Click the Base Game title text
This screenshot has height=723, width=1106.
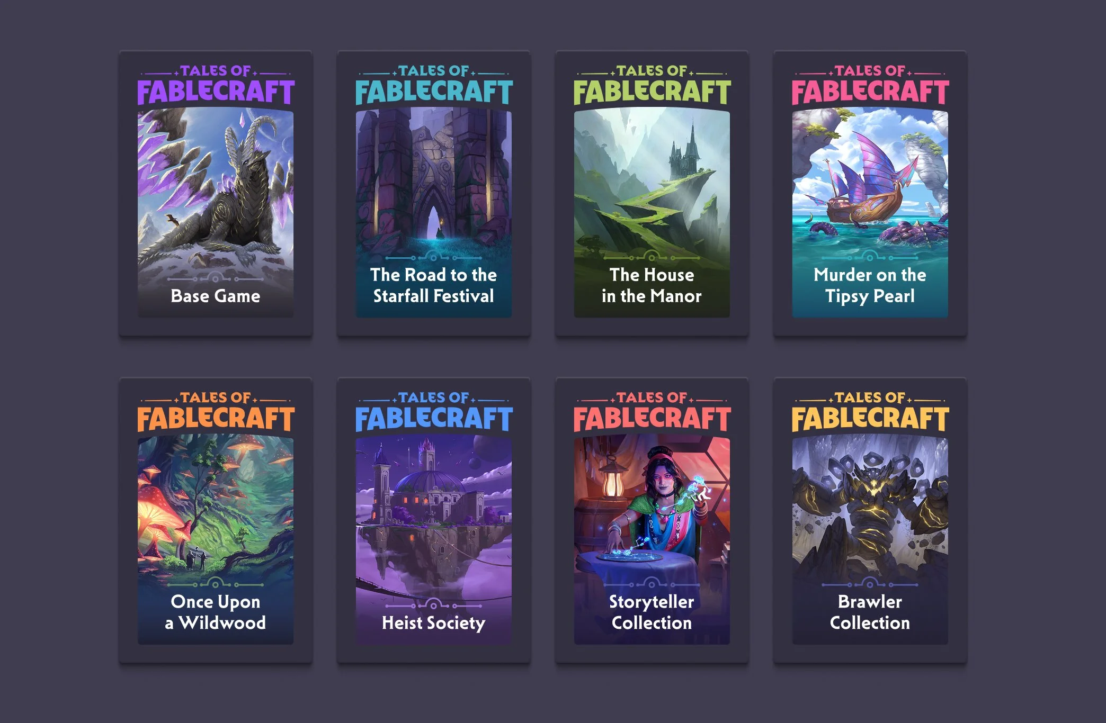[x=216, y=296]
